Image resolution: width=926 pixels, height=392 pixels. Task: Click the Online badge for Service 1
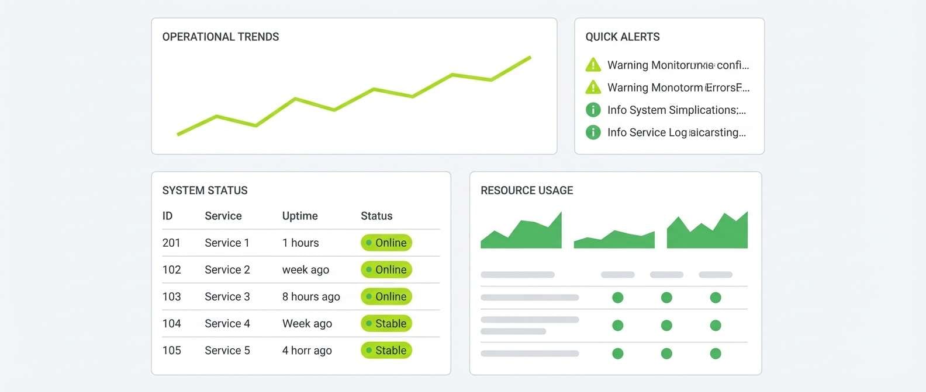pos(386,243)
